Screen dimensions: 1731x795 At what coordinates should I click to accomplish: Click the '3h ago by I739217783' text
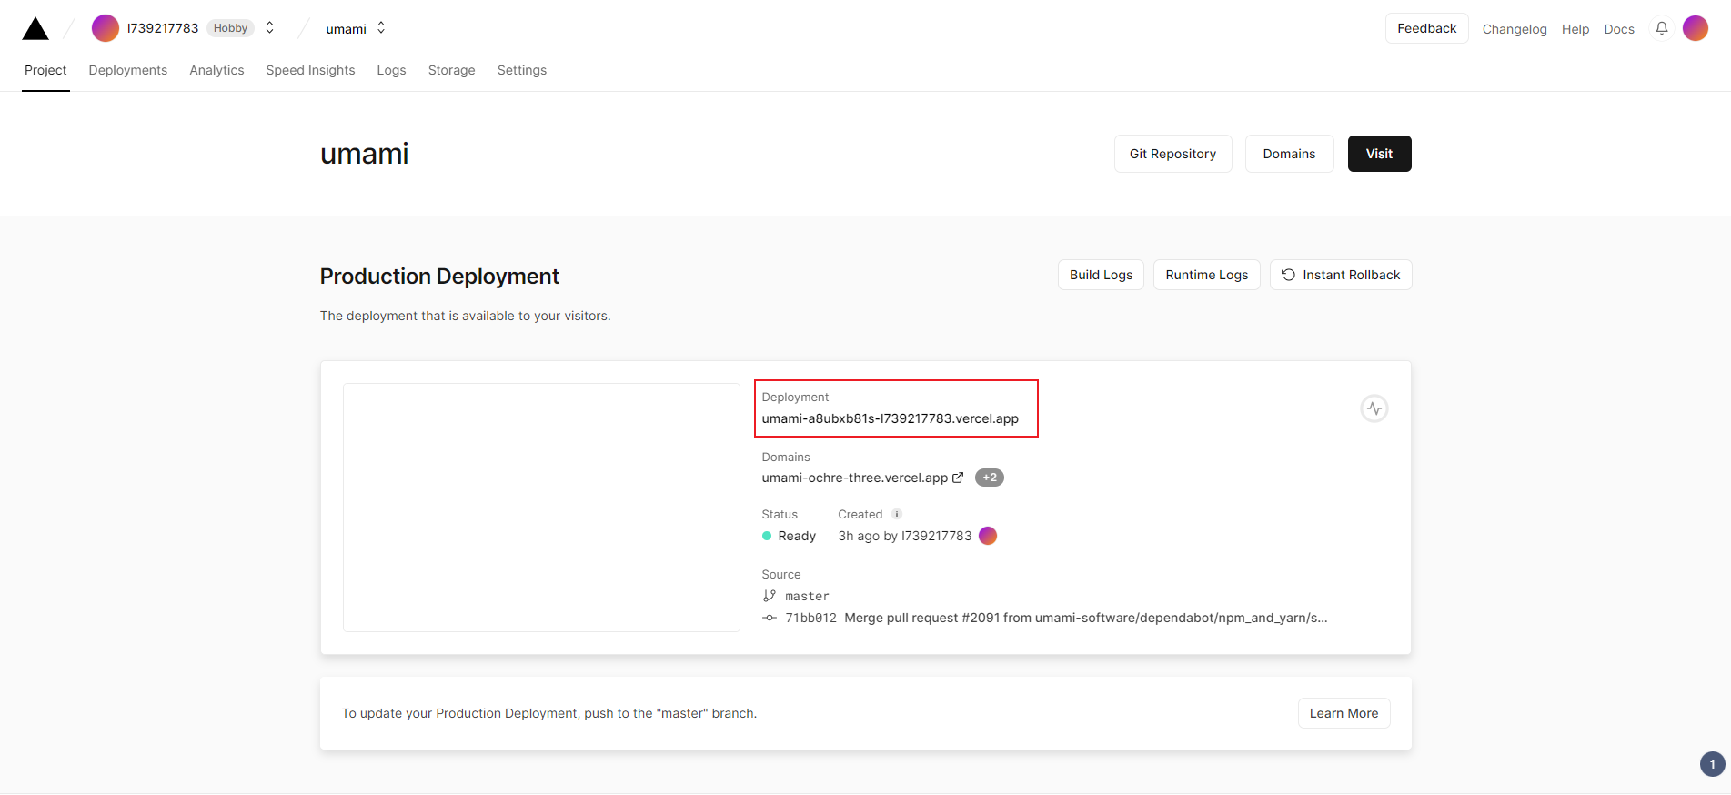point(905,536)
